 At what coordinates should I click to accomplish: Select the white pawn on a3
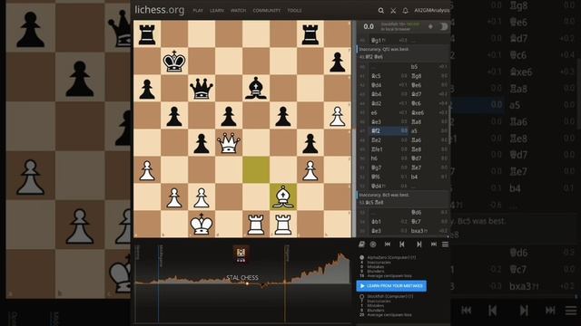[x=147, y=170]
